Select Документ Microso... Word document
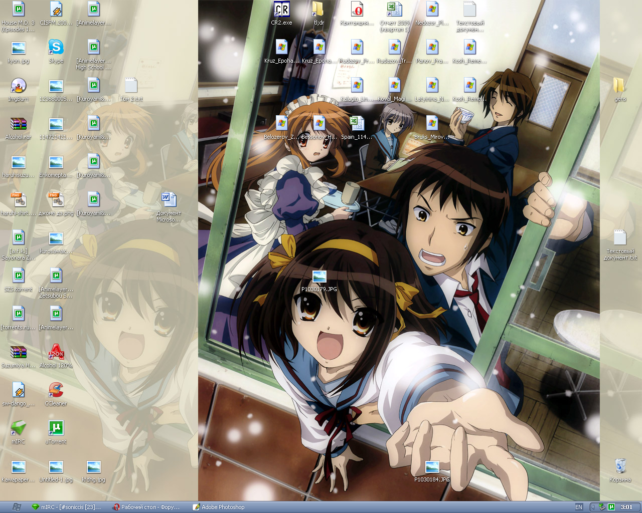Screen dimensions: 642x513 click(169, 207)
